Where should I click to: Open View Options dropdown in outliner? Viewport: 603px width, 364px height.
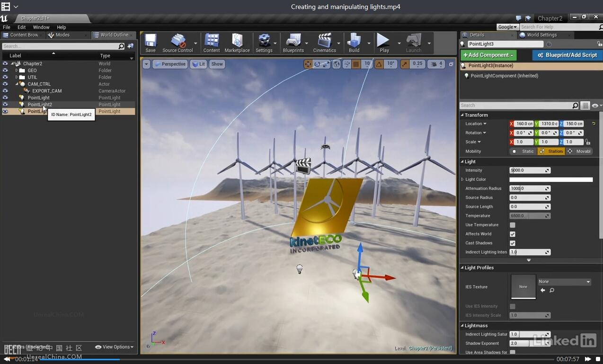(x=114, y=347)
